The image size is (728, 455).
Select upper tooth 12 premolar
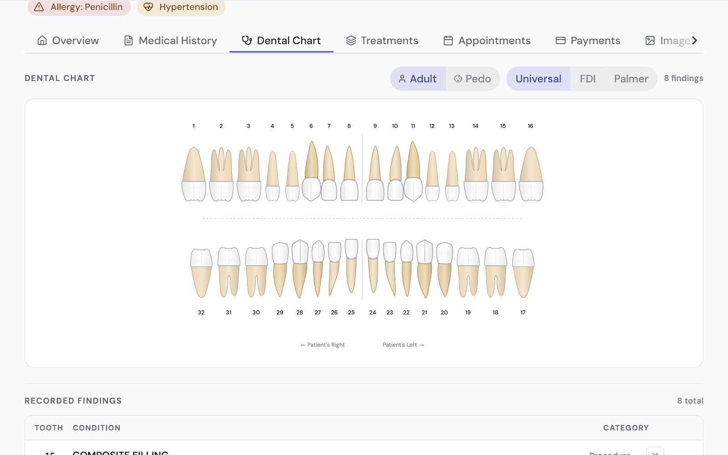coord(432,176)
